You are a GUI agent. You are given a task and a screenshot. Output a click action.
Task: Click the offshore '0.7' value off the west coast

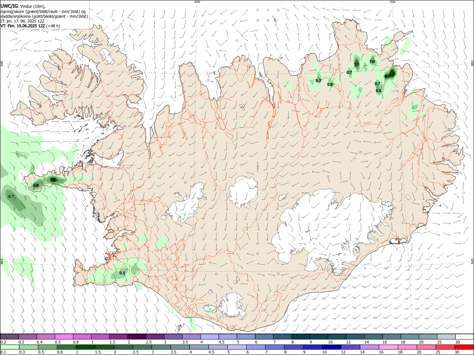tap(11, 196)
